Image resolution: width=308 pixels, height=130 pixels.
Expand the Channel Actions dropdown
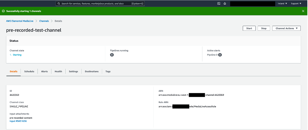click(287, 28)
